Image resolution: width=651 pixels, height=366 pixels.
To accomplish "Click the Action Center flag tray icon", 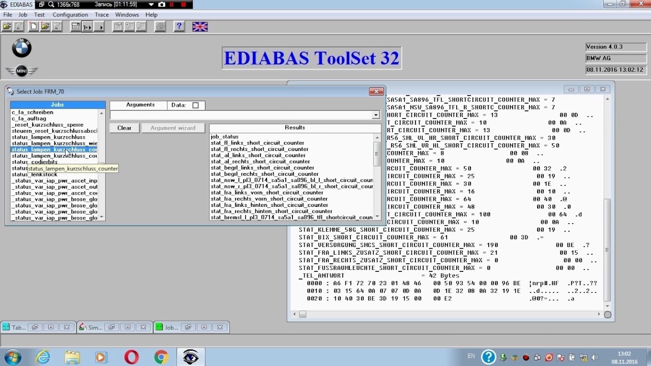I will [x=560, y=357].
